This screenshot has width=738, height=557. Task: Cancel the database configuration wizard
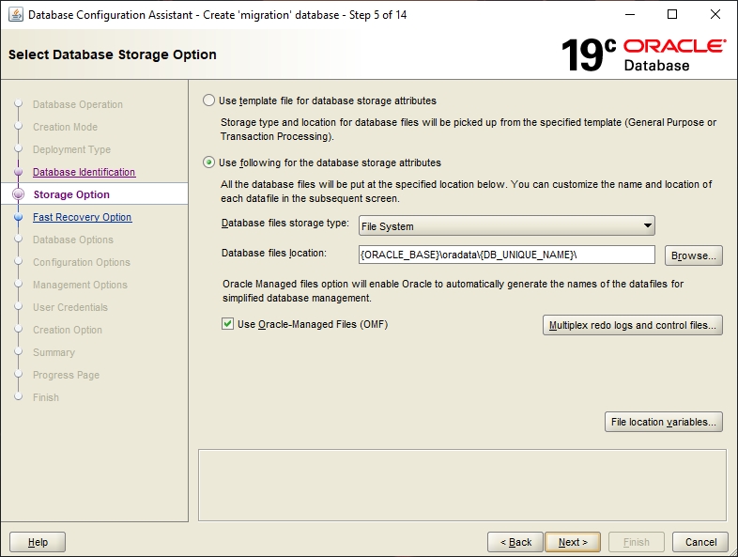[700, 542]
